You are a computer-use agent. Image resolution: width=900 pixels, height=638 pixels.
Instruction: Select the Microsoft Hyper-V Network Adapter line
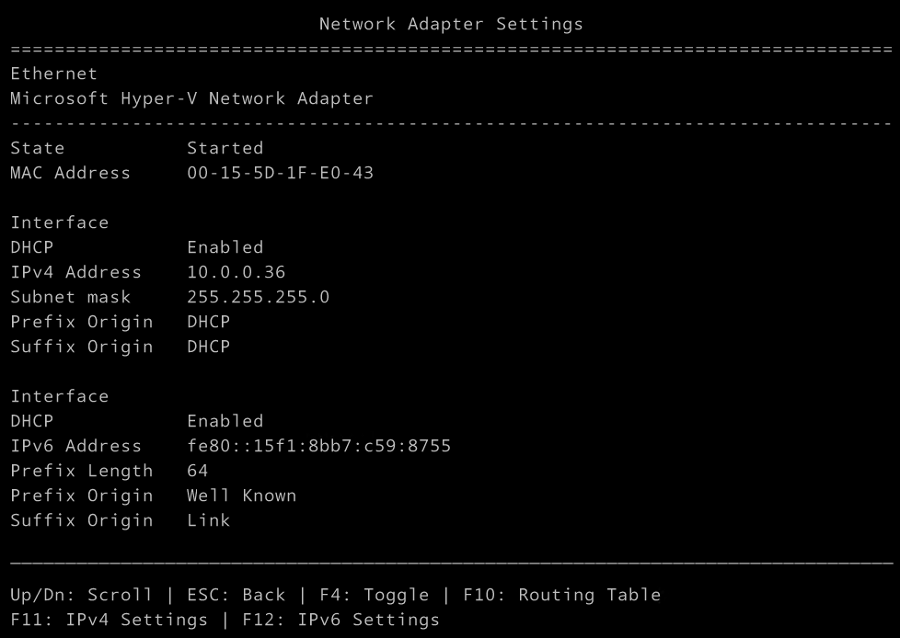pyautogui.click(x=191, y=98)
